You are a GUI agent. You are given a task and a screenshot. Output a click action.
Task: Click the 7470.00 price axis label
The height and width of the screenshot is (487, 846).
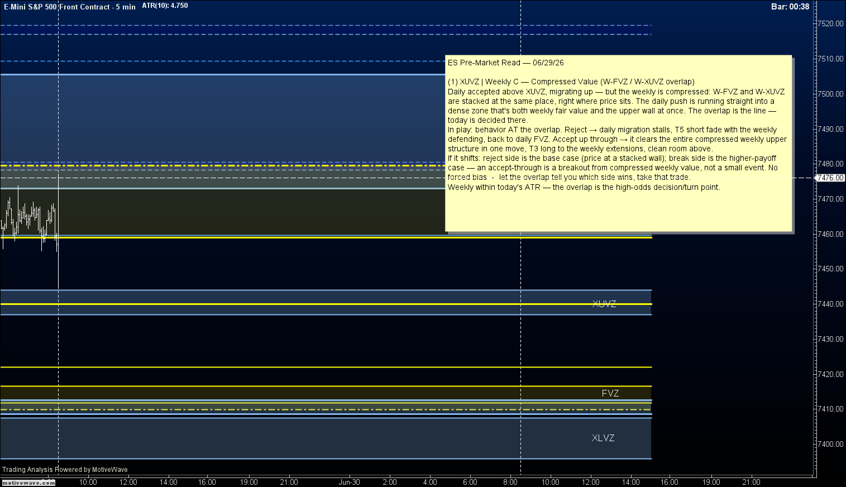[x=830, y=199]
